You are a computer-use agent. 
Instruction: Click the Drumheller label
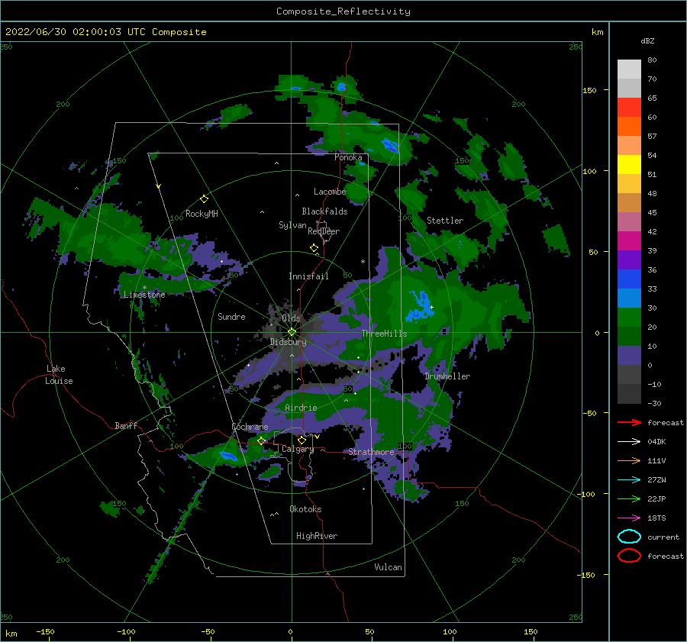click(x=447, y=376)
